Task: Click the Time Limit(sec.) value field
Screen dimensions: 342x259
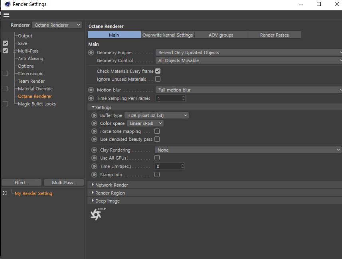Action: (170, 166)
